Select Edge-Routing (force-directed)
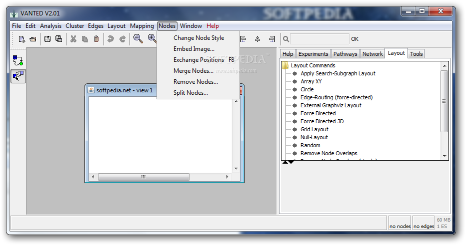This screenshot has width=466, height=245. pyautogui.click(x=336, y=97)
